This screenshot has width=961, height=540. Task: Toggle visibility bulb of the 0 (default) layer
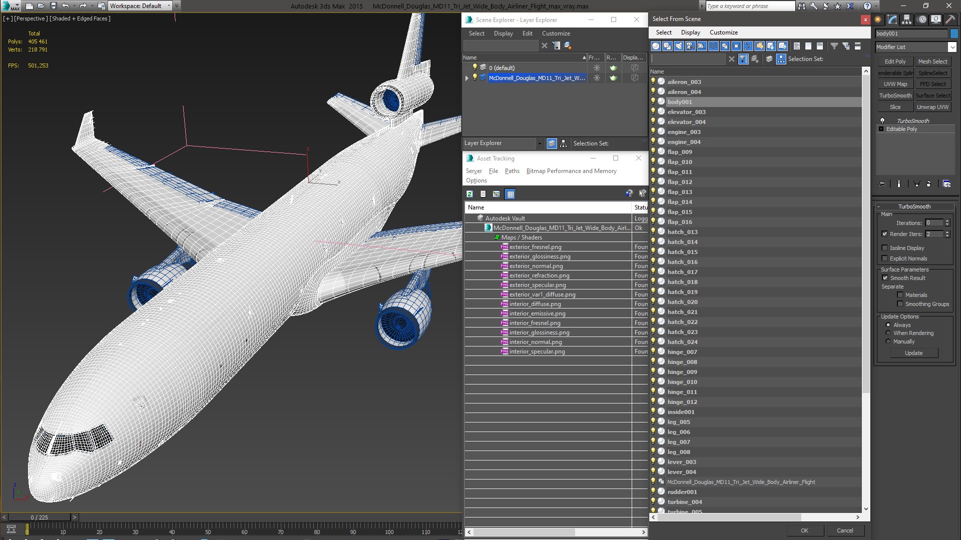475,67
